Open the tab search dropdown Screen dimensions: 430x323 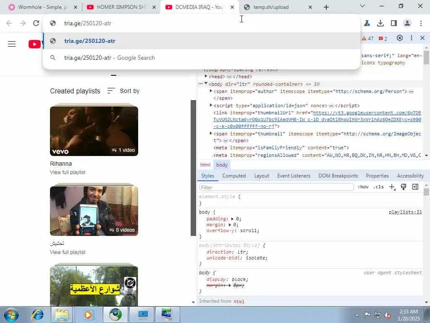coord(362,6)
